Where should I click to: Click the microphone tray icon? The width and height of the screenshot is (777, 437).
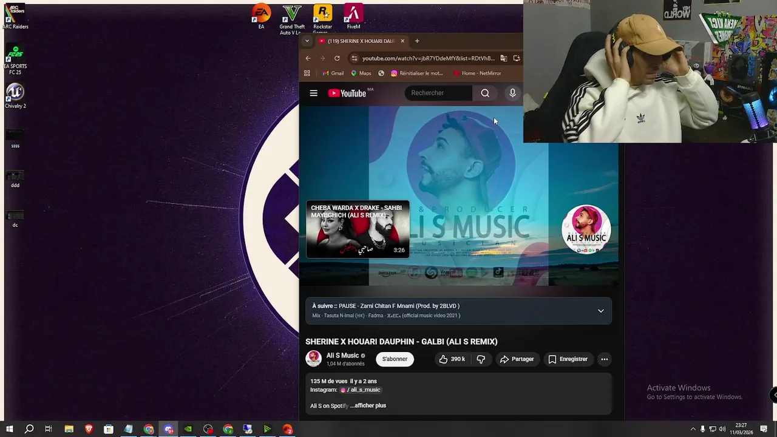[x=703, y=429]
